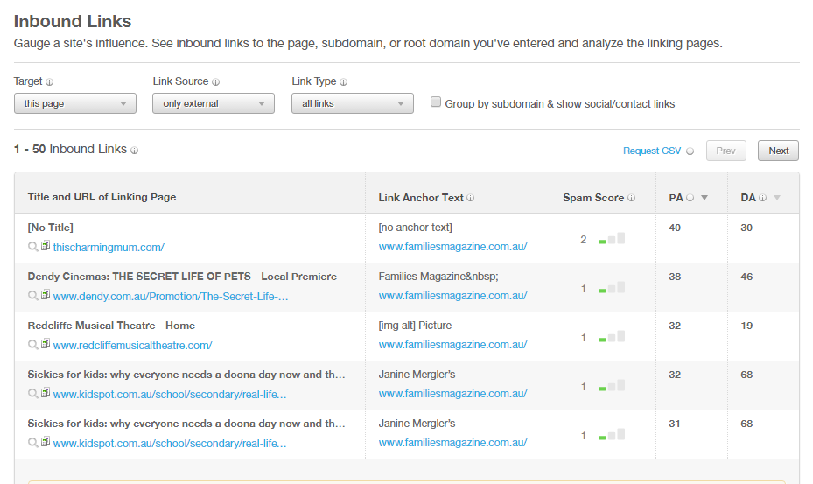Screen dimensions: 813x484
Task: Open kidspot link in PA 31 row
Action: [170, 444]
